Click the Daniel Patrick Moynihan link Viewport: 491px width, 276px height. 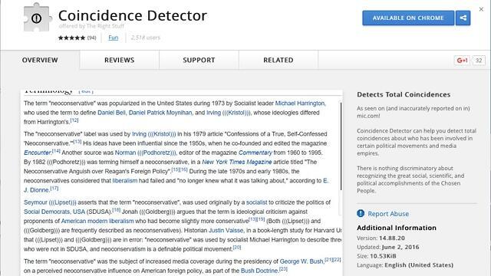pos(160,113)
